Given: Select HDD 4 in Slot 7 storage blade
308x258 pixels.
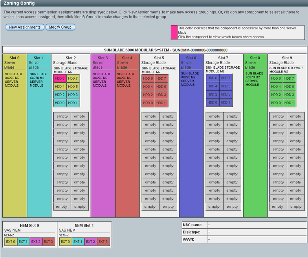Looking at the screenshot, I should point(213,86).
